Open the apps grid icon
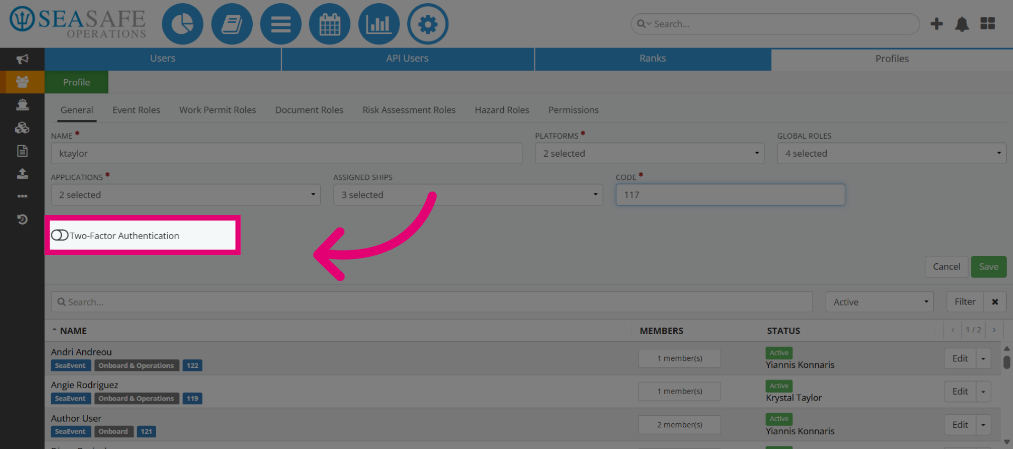 tap(988, 24)
